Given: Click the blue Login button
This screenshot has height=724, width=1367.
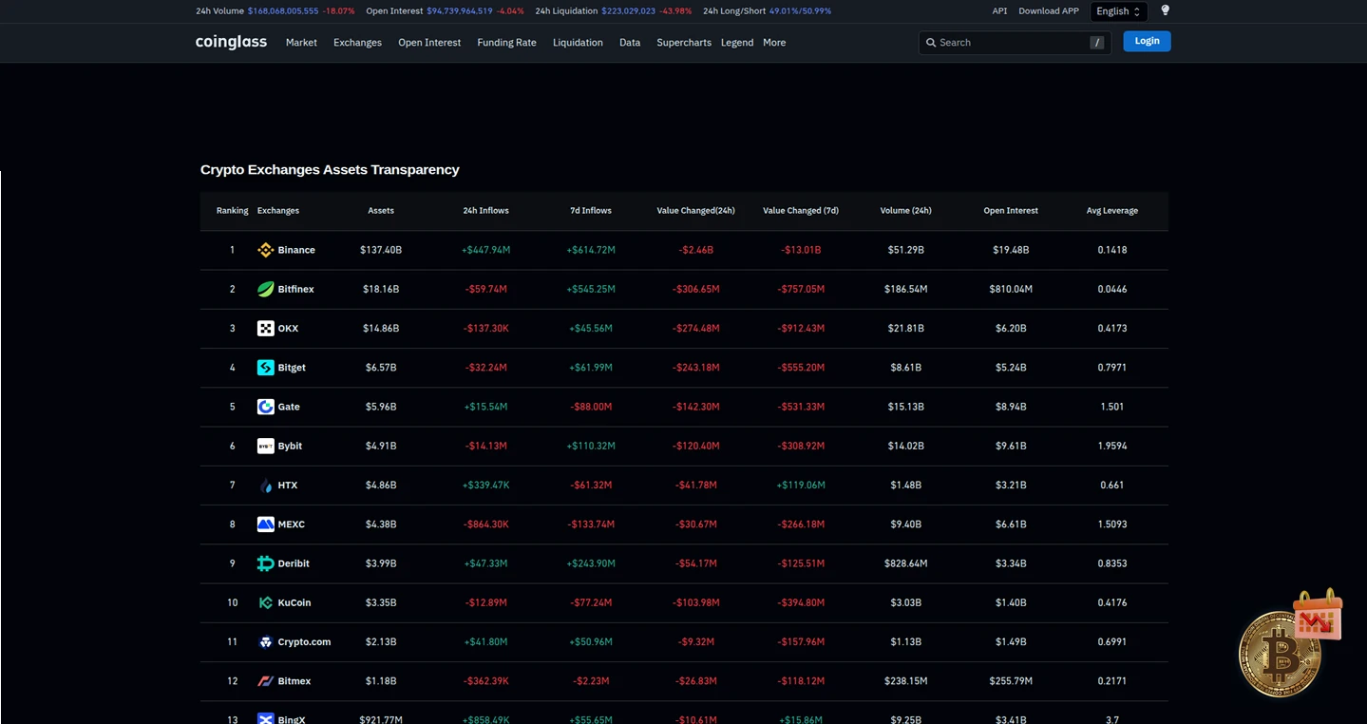Looking at the screenshot, I should (x=1147, y=41).
